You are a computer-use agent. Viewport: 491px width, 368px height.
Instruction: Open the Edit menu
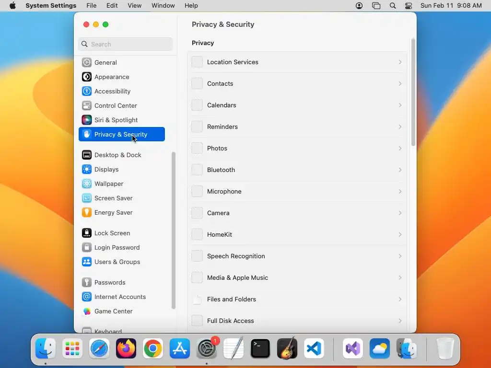pyautogui.click(x=112, y=6)
